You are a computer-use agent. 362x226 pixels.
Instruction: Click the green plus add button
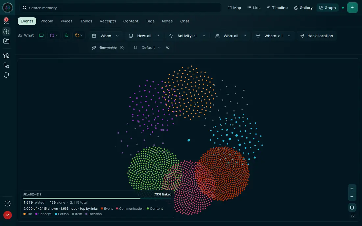pyautogui.click(x=352, y=8)
